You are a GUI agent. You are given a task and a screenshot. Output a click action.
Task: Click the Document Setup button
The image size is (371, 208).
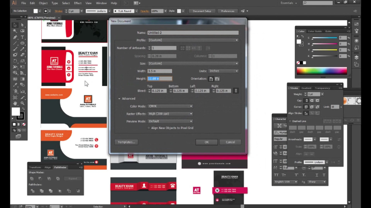pyautogui.click(x=202, y=11)
